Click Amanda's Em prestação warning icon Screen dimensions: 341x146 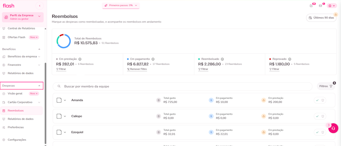click(x=264, y=100)
